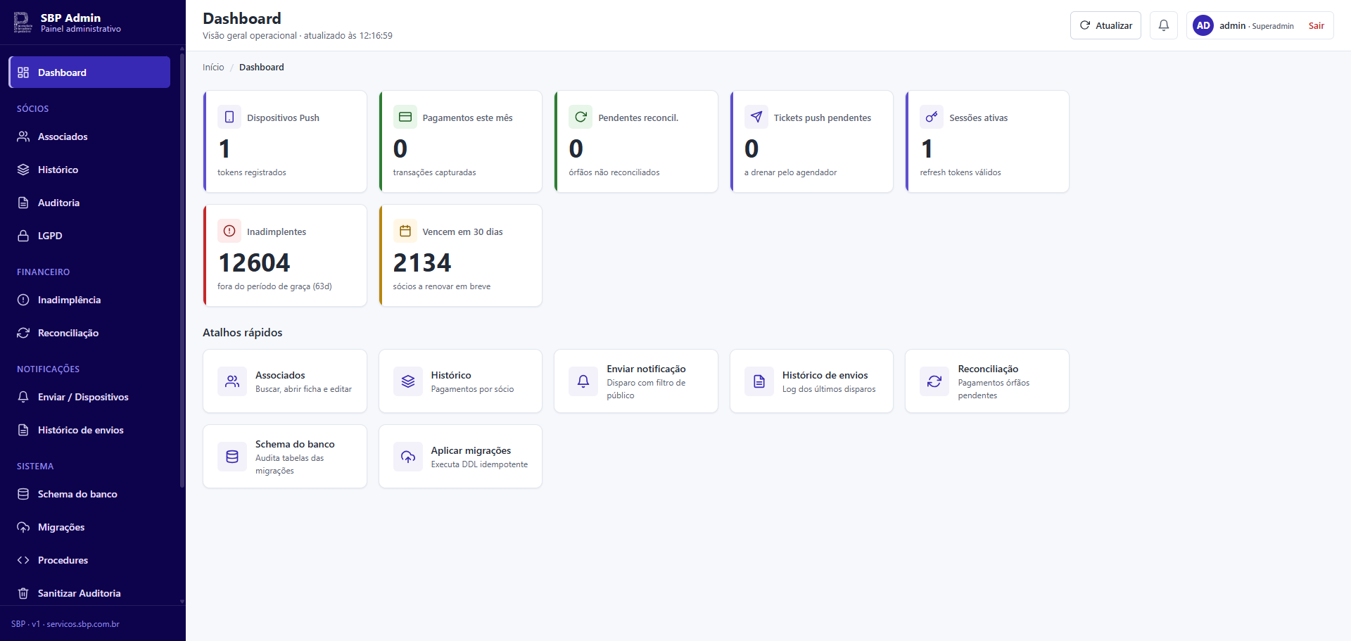Open Histórico de envios in sidebar
Screen dimensions: 1351x641
coord(89,430)
